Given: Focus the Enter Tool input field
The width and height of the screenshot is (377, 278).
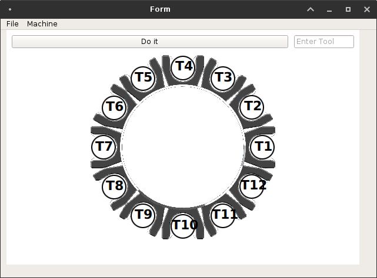Looking at the screenshot, I should 324,42.
